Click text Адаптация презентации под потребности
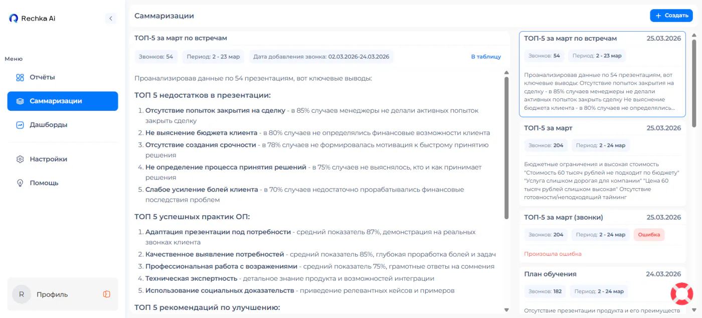This screenshot has height=318, width=702. (x=218, y=232)
